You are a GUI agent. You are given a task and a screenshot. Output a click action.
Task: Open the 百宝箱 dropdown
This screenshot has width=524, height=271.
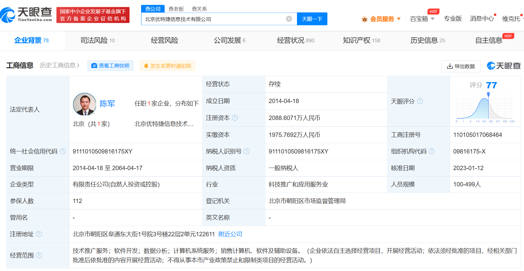422,19
